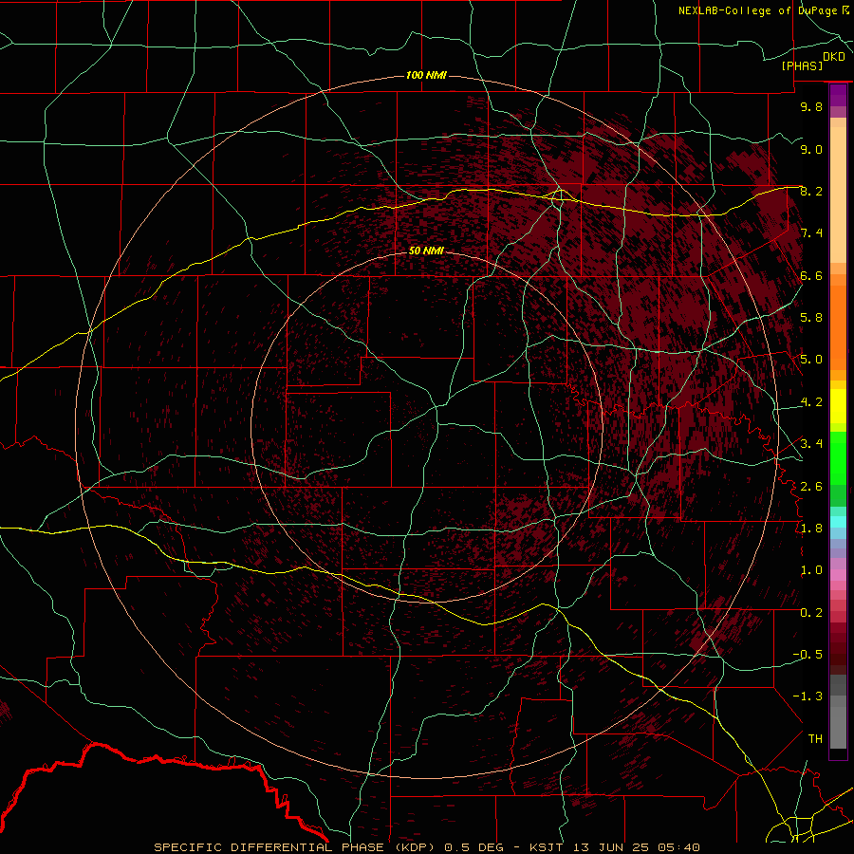
Task: Click the 50 NMI range ring label
Action: click(426, 251)
